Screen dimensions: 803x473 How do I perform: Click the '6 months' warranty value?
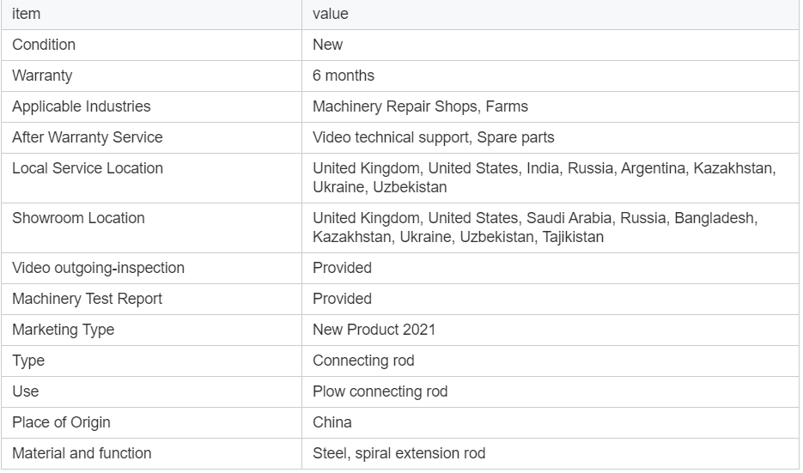344,76
